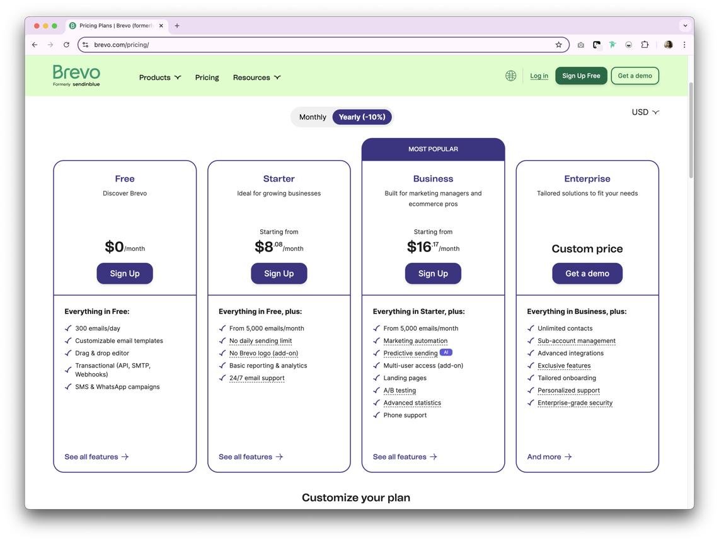Close the Pricing Plans tab

tap(161, 26)
